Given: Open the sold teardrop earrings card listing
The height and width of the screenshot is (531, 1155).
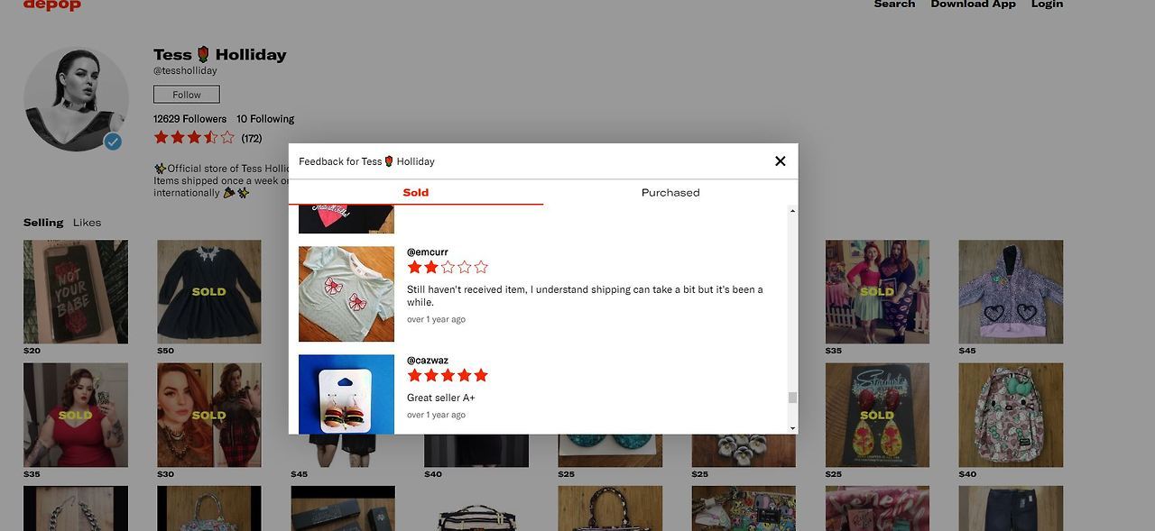Looking at the screenshot, I should (877, 415).
